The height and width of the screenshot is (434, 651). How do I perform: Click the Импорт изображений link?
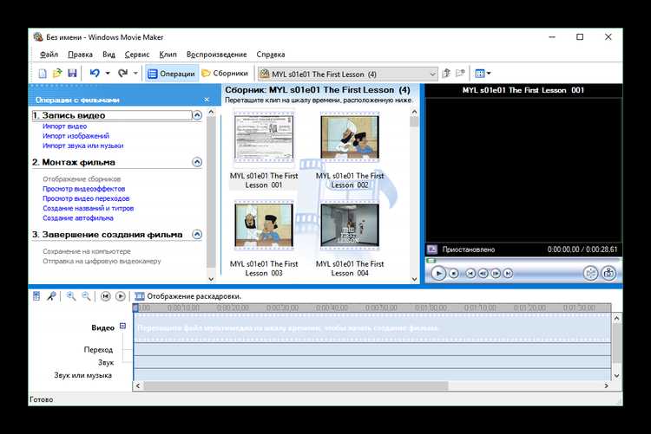click(76, 136)
